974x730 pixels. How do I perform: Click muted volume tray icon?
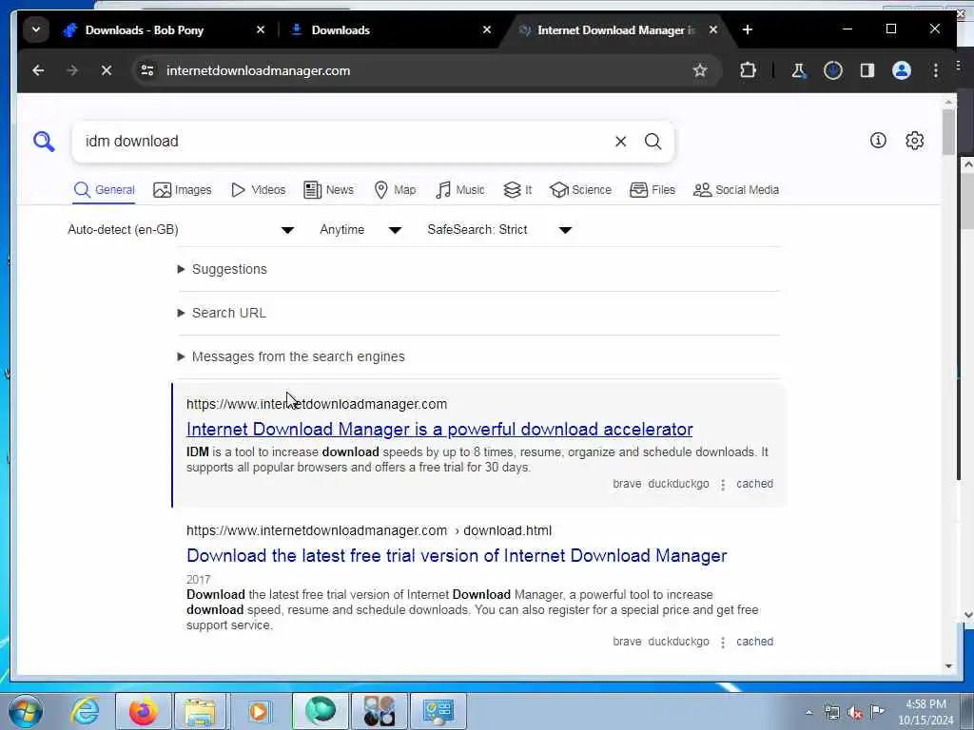855,713
